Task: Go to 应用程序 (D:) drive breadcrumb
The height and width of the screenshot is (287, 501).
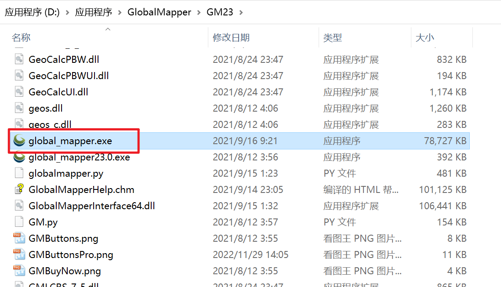Action: point(32,12)
